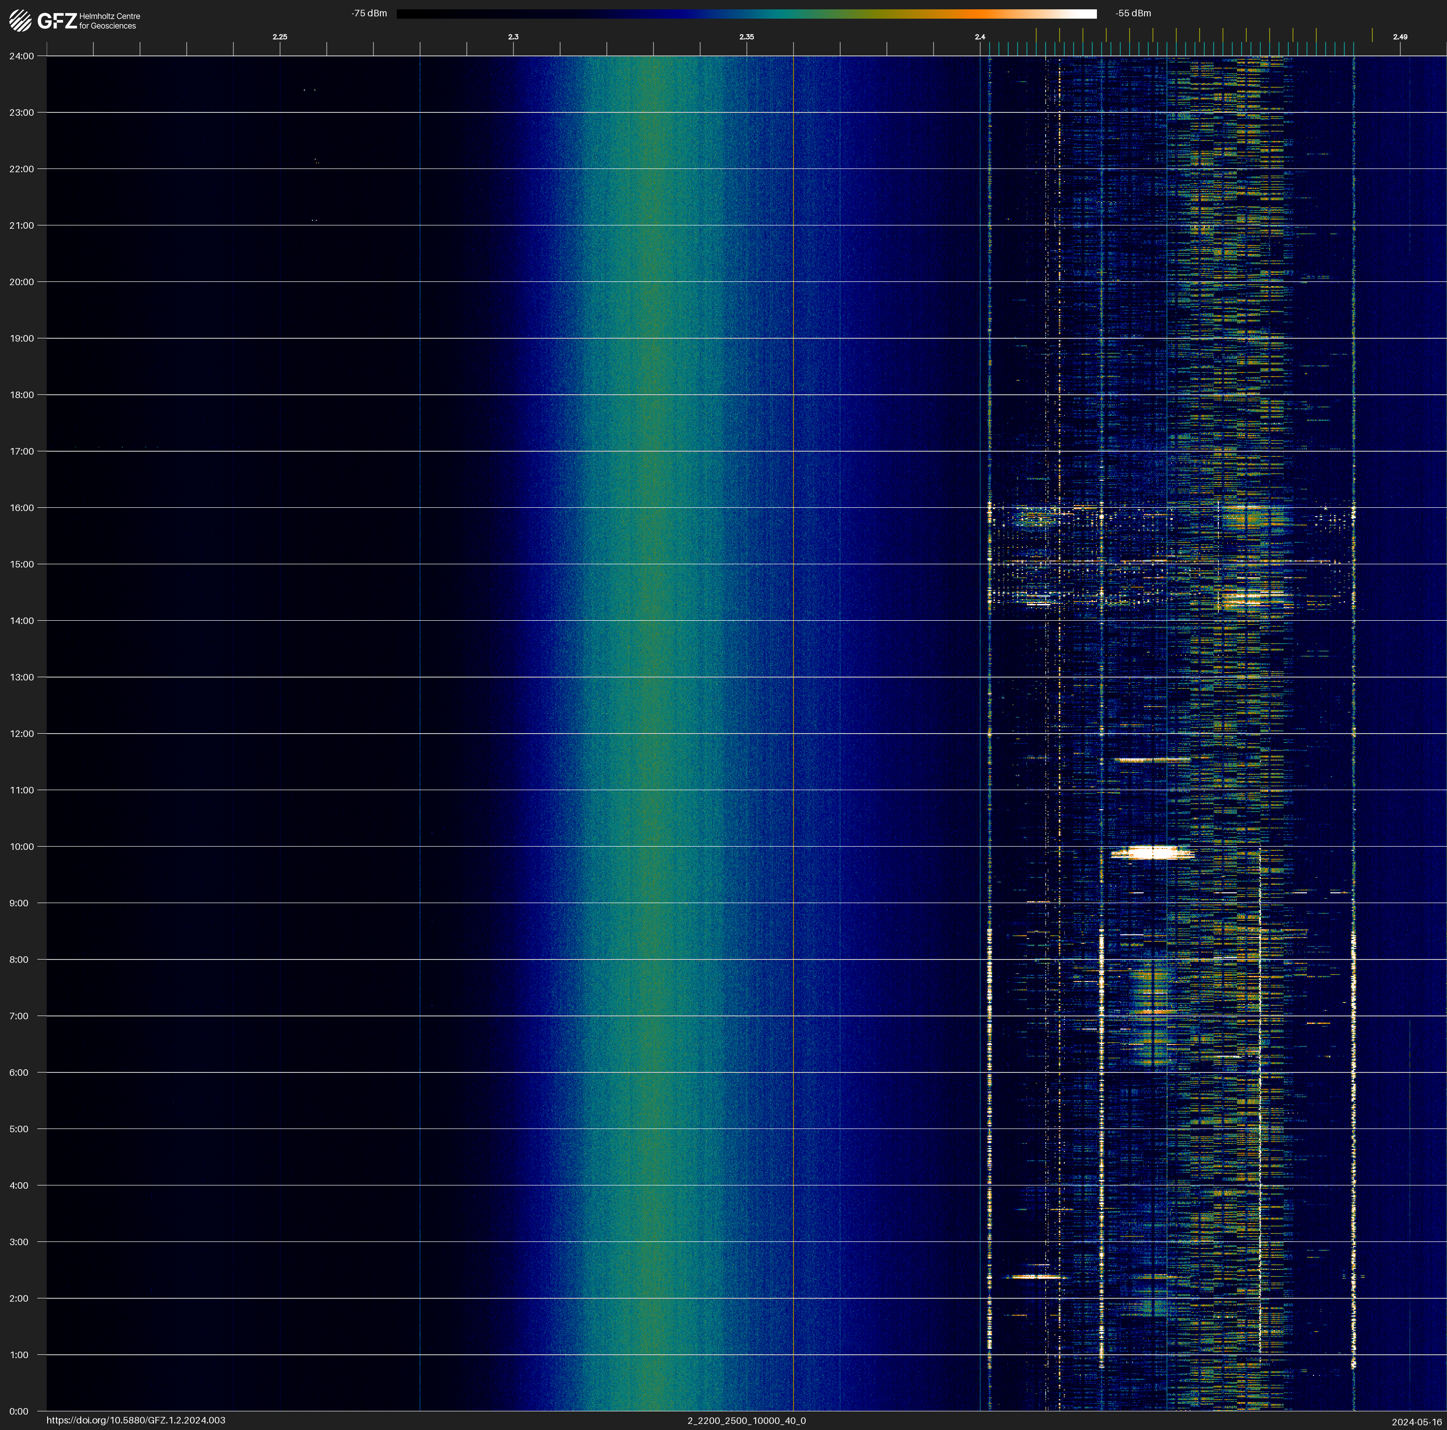
Task: Click the 2024-05-16 date label
Action: 1416,1421
